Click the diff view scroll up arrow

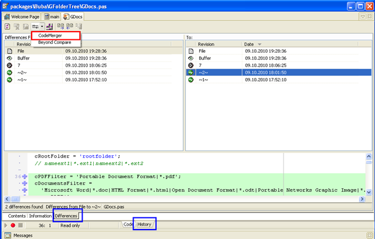pos(369,156)
